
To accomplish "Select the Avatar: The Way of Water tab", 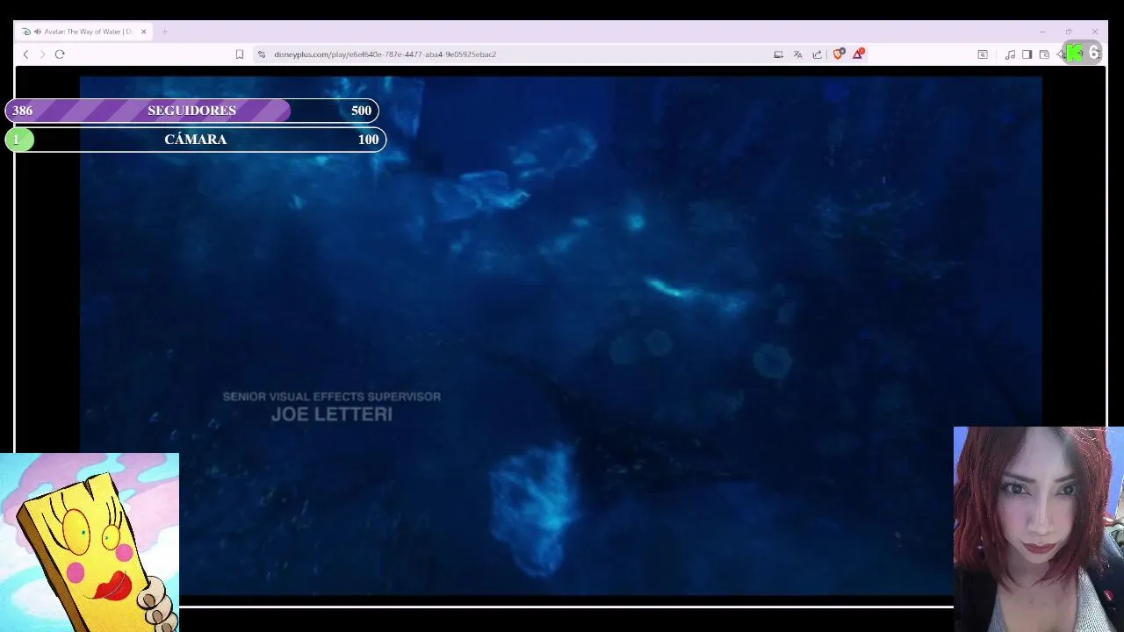I will point(84,32).
